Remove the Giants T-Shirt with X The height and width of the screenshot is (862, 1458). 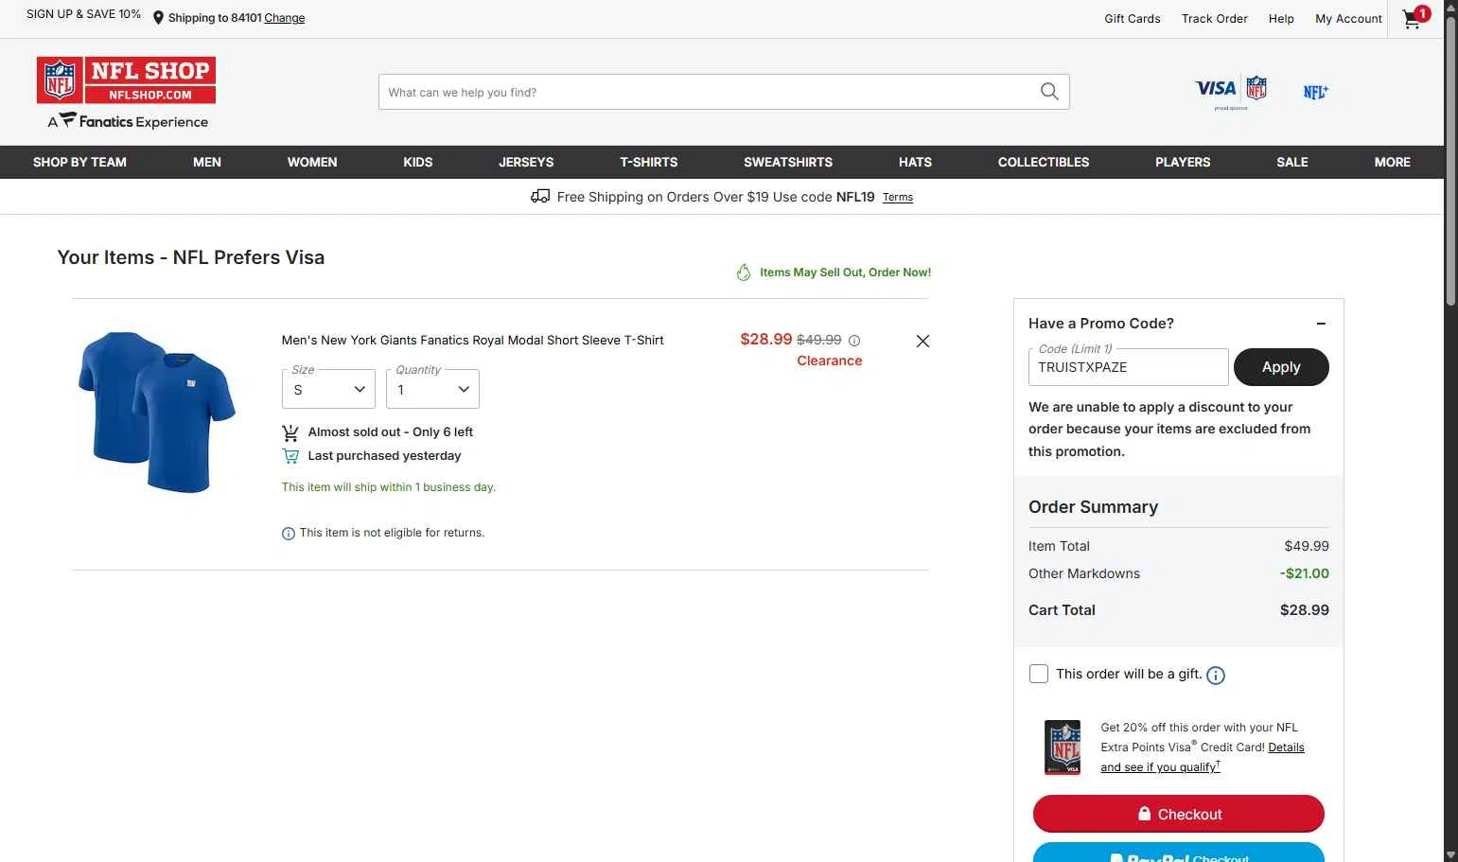click(x=922, y=341)
